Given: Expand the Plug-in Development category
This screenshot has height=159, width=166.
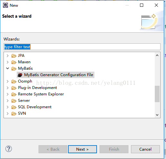Looking at the screenshot, I should click(x=7, y=88).
